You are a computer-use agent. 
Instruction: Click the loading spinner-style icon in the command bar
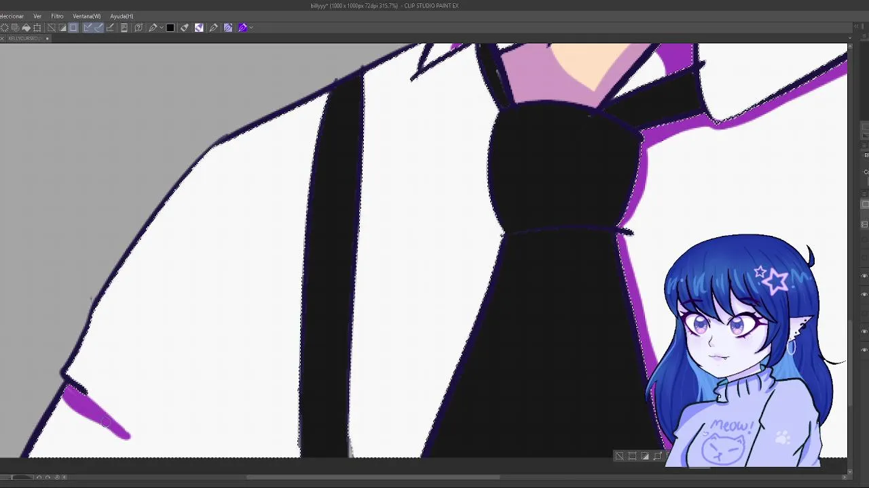5,28
